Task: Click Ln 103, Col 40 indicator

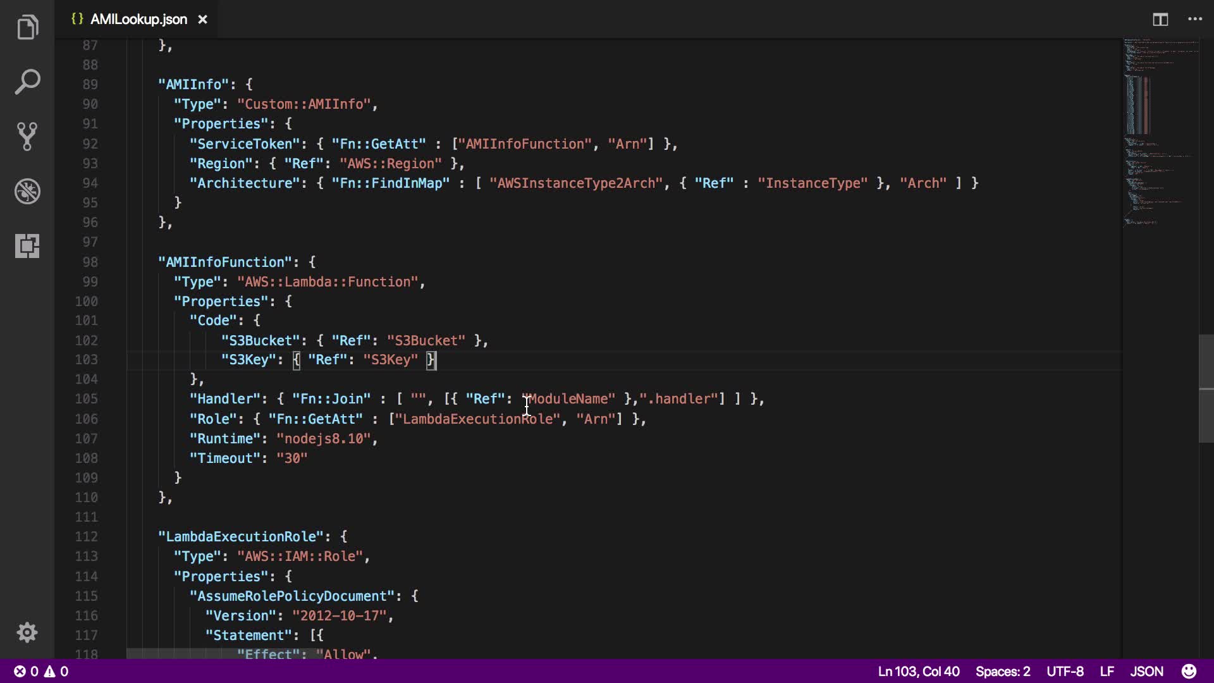Action: [918, 671]
